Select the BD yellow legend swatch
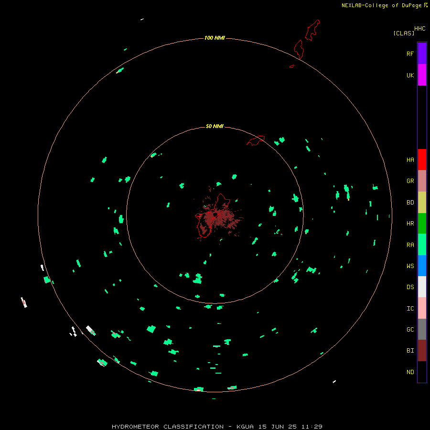Screen dimensions: 430x430 (422, 203)
